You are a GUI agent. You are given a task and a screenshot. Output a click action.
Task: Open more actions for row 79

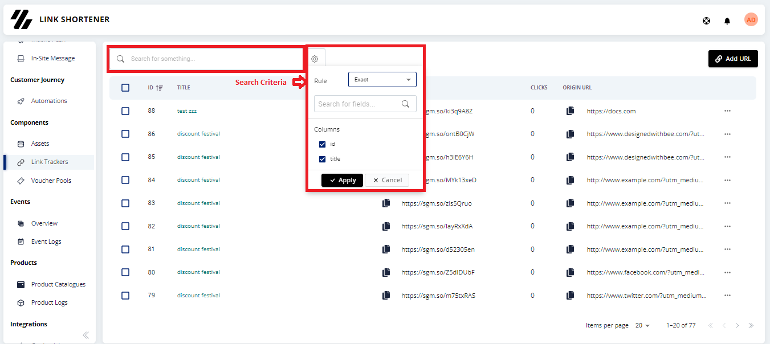(x=727, y=296)
